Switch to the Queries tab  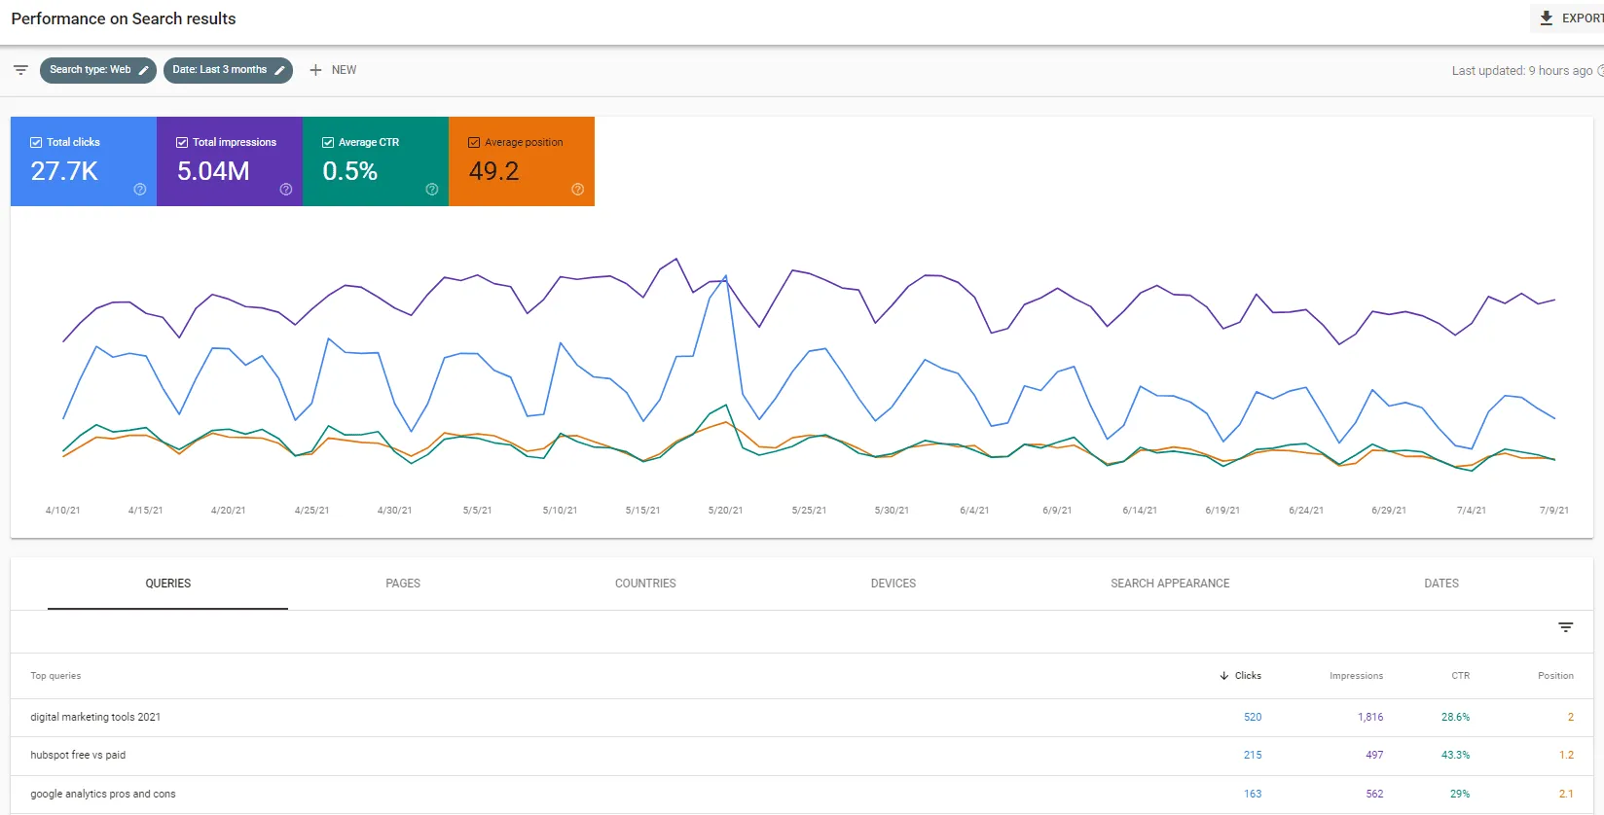point(168,584)
